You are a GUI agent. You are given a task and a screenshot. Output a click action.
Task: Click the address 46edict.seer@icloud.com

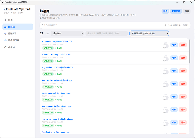click(55, 132)
